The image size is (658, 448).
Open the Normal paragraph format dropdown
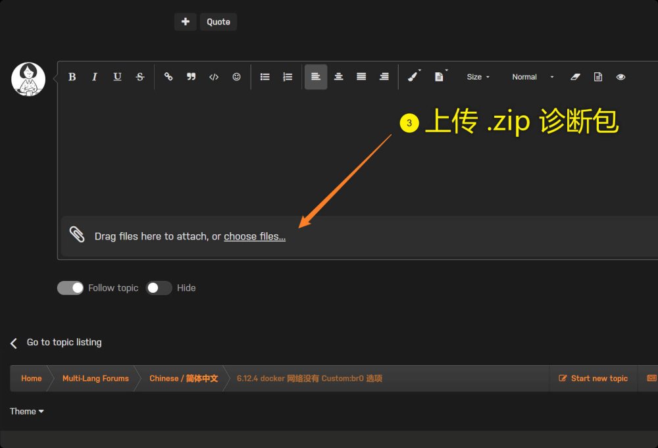tap(532, 77)
